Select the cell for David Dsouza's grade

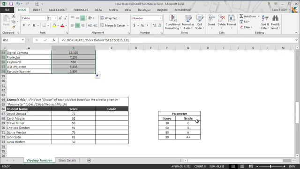pos(112,114)
